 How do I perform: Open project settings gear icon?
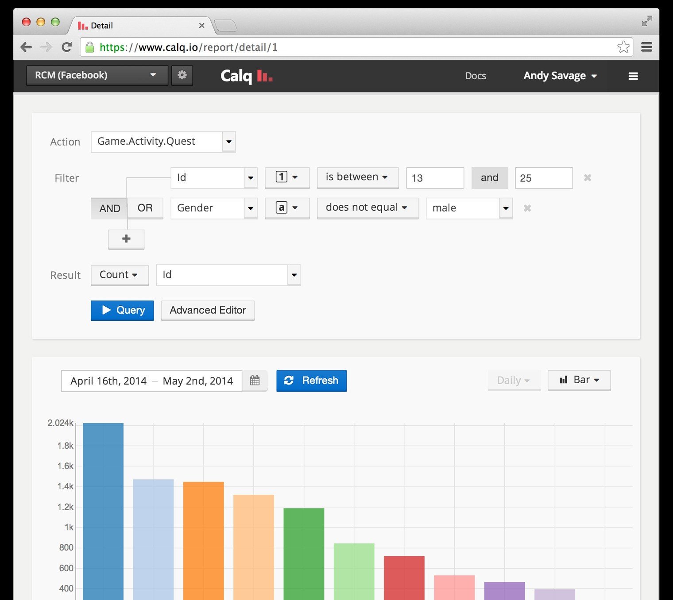[182, 75]
